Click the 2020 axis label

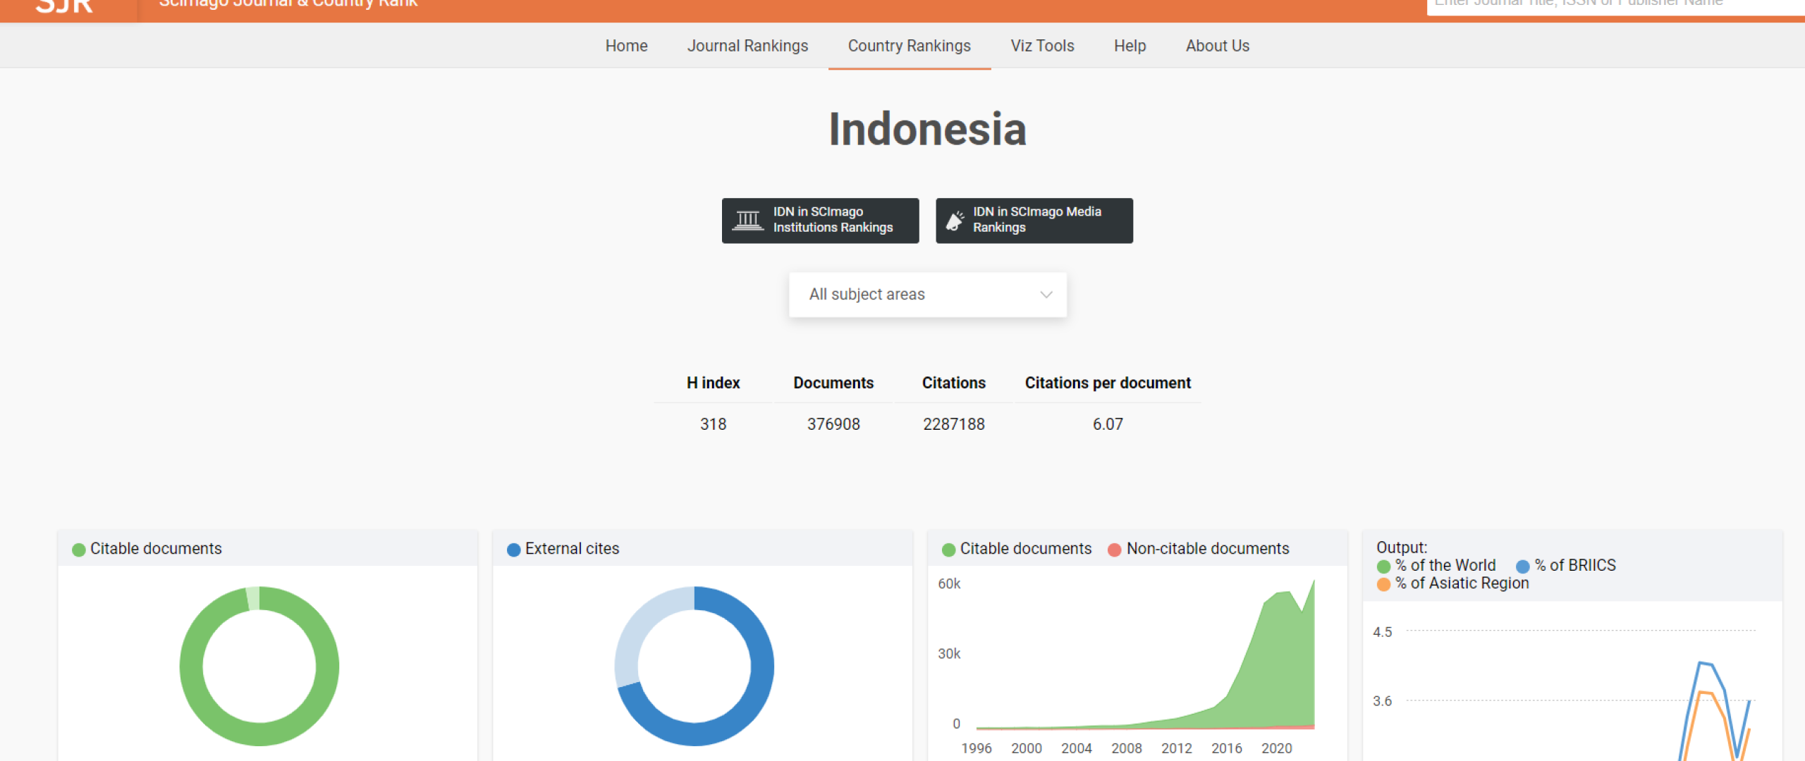[x=1276, y=748]
